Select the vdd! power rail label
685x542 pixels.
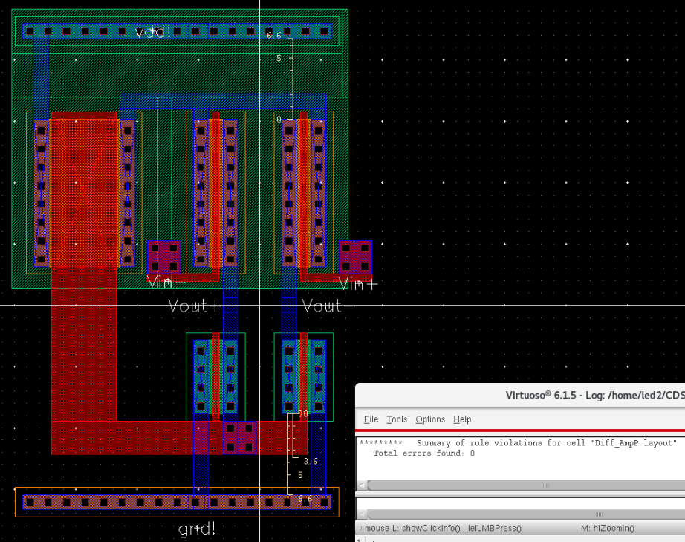[x=151, y=32]
